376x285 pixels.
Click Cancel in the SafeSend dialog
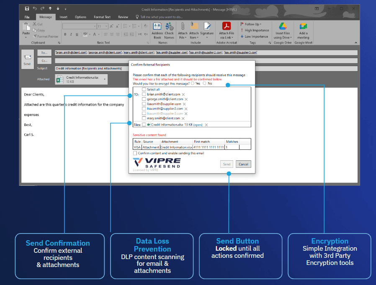(x=243, y=164)
